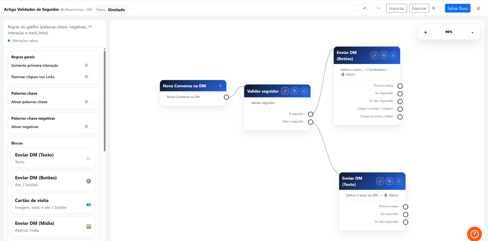Open help with the orange question mark button
The width and height of the screenshot is (488, 241).
[x=474, y=234]
